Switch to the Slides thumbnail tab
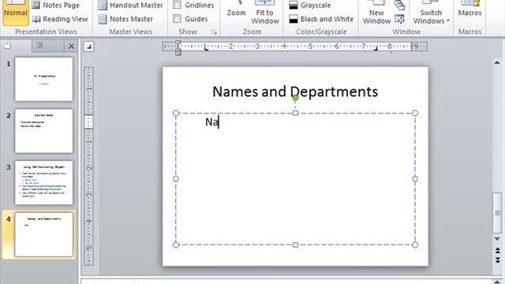Viewport: 505px width, 284px height. tap(7, 46)
